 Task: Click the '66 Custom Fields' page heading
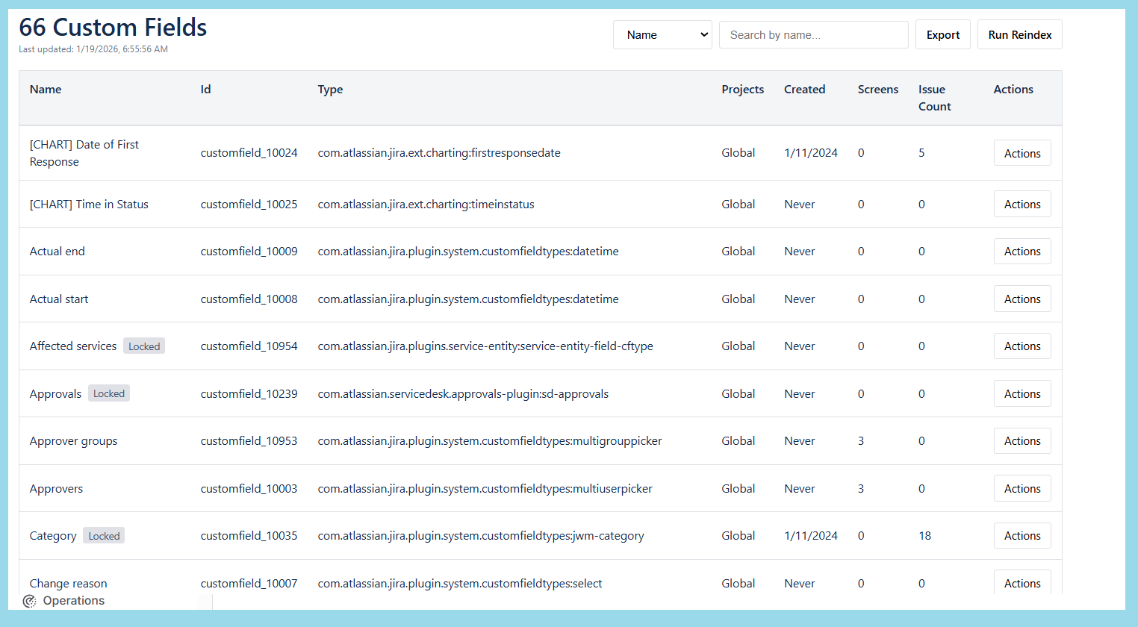(113, 27)
